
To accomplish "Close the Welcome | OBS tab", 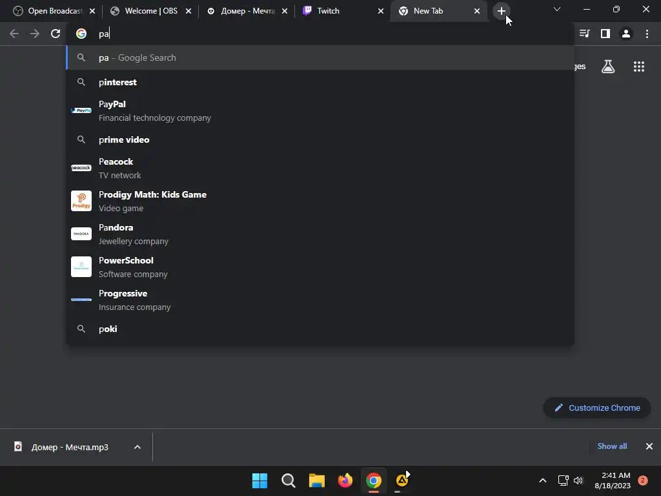I will pos(188,12).
